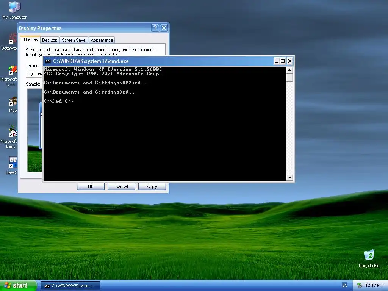Click Cancel in Display Properties
The image size is (388, 291).
121,186
